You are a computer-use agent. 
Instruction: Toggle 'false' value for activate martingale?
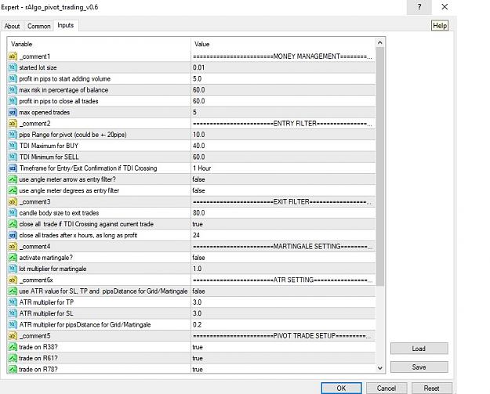click(x=283, y=258)
